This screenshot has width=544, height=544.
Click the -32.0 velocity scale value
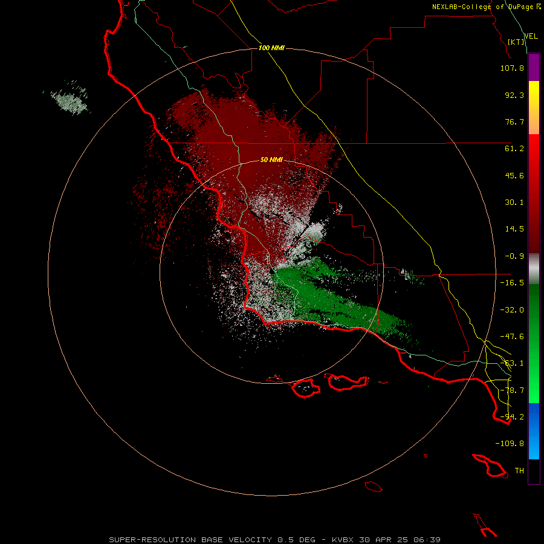tap(512, 310)
